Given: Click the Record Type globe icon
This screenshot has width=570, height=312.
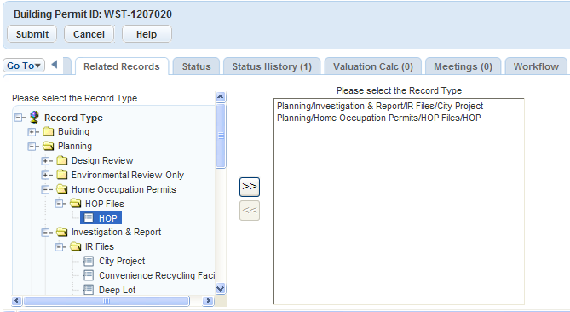Looking at the screenshot, I should 35,117.
